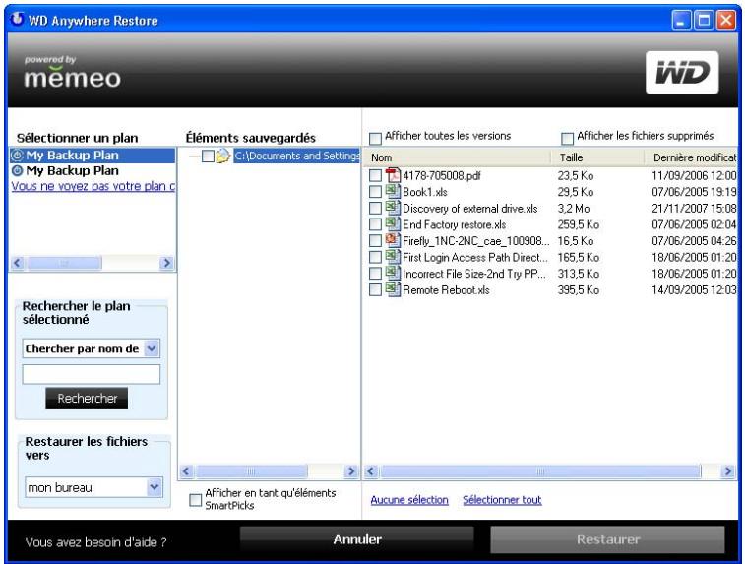Click the plan list horizontal scrollbar thumb
The image size is (745, 564).
(x=64, y=263)
